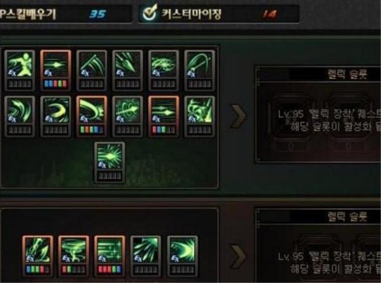Click the spinning lance circle EX skill
This screenshot has height=283, width=381.
pos(127,111)
